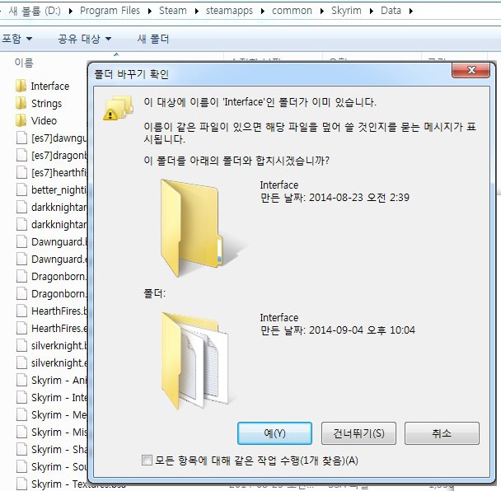Screen dimensions: 501x491
Task: Select the silverknight.e file name
Action: (x=59, y=363)
